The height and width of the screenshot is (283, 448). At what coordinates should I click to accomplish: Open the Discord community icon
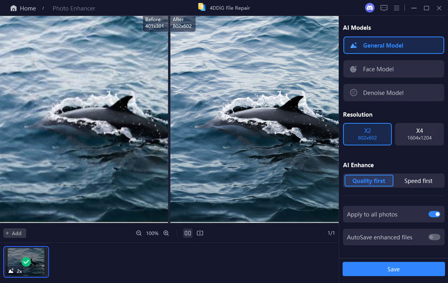(369, 8)
